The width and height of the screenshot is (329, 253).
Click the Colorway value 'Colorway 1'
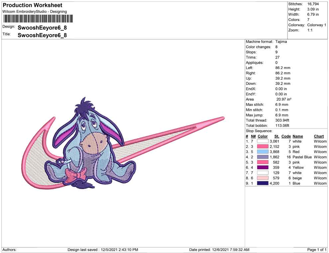click(317, 25)
